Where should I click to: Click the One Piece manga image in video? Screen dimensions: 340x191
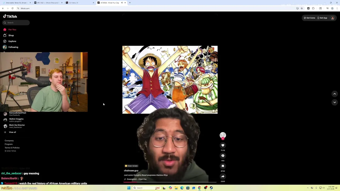pyautogui.click(x=170, y=80)
